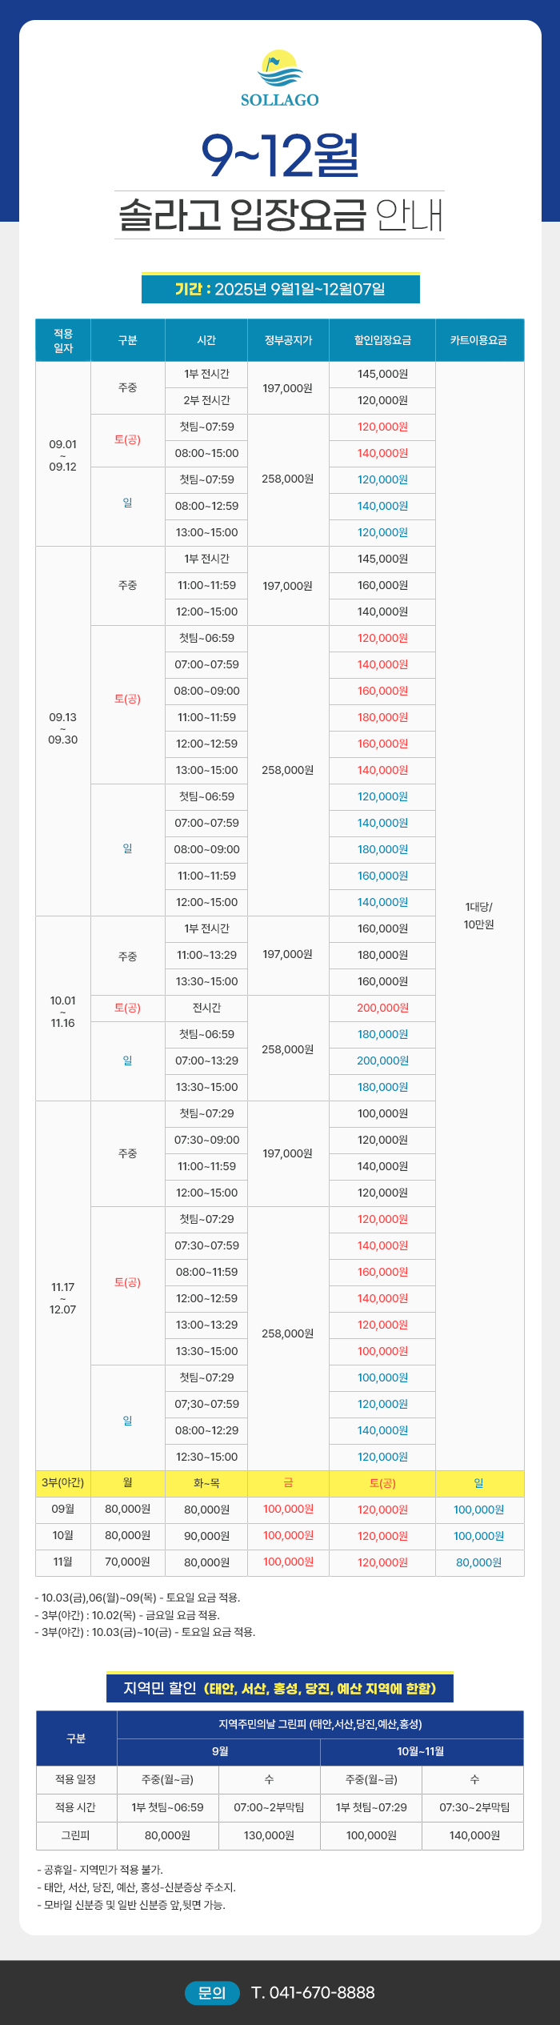560x2025 pixels.
Task: Click the 1대당/10만원 cart fee cell
Action: tap(478, 916)
